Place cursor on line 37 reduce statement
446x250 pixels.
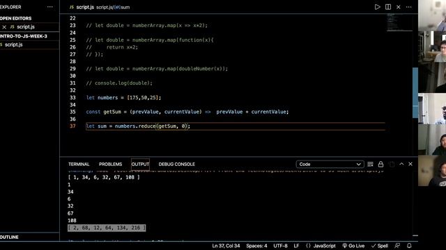pos(138,126)
